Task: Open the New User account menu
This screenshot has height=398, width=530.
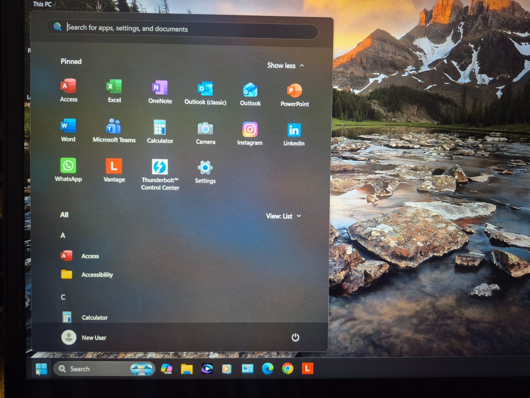Action: click(x=84, y=338)
